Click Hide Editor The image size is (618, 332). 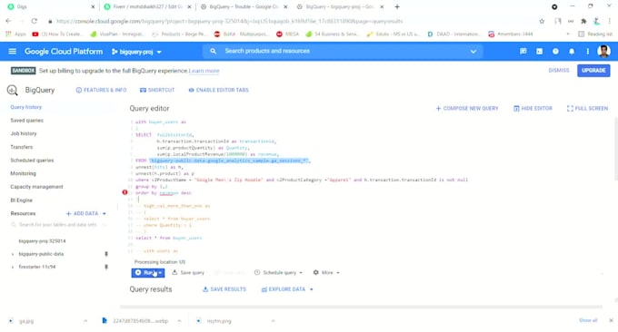tap(533, 109)
